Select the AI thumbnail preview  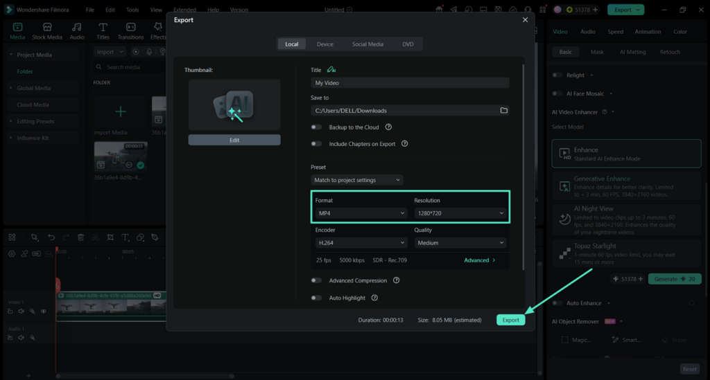[x=234, y=105]
